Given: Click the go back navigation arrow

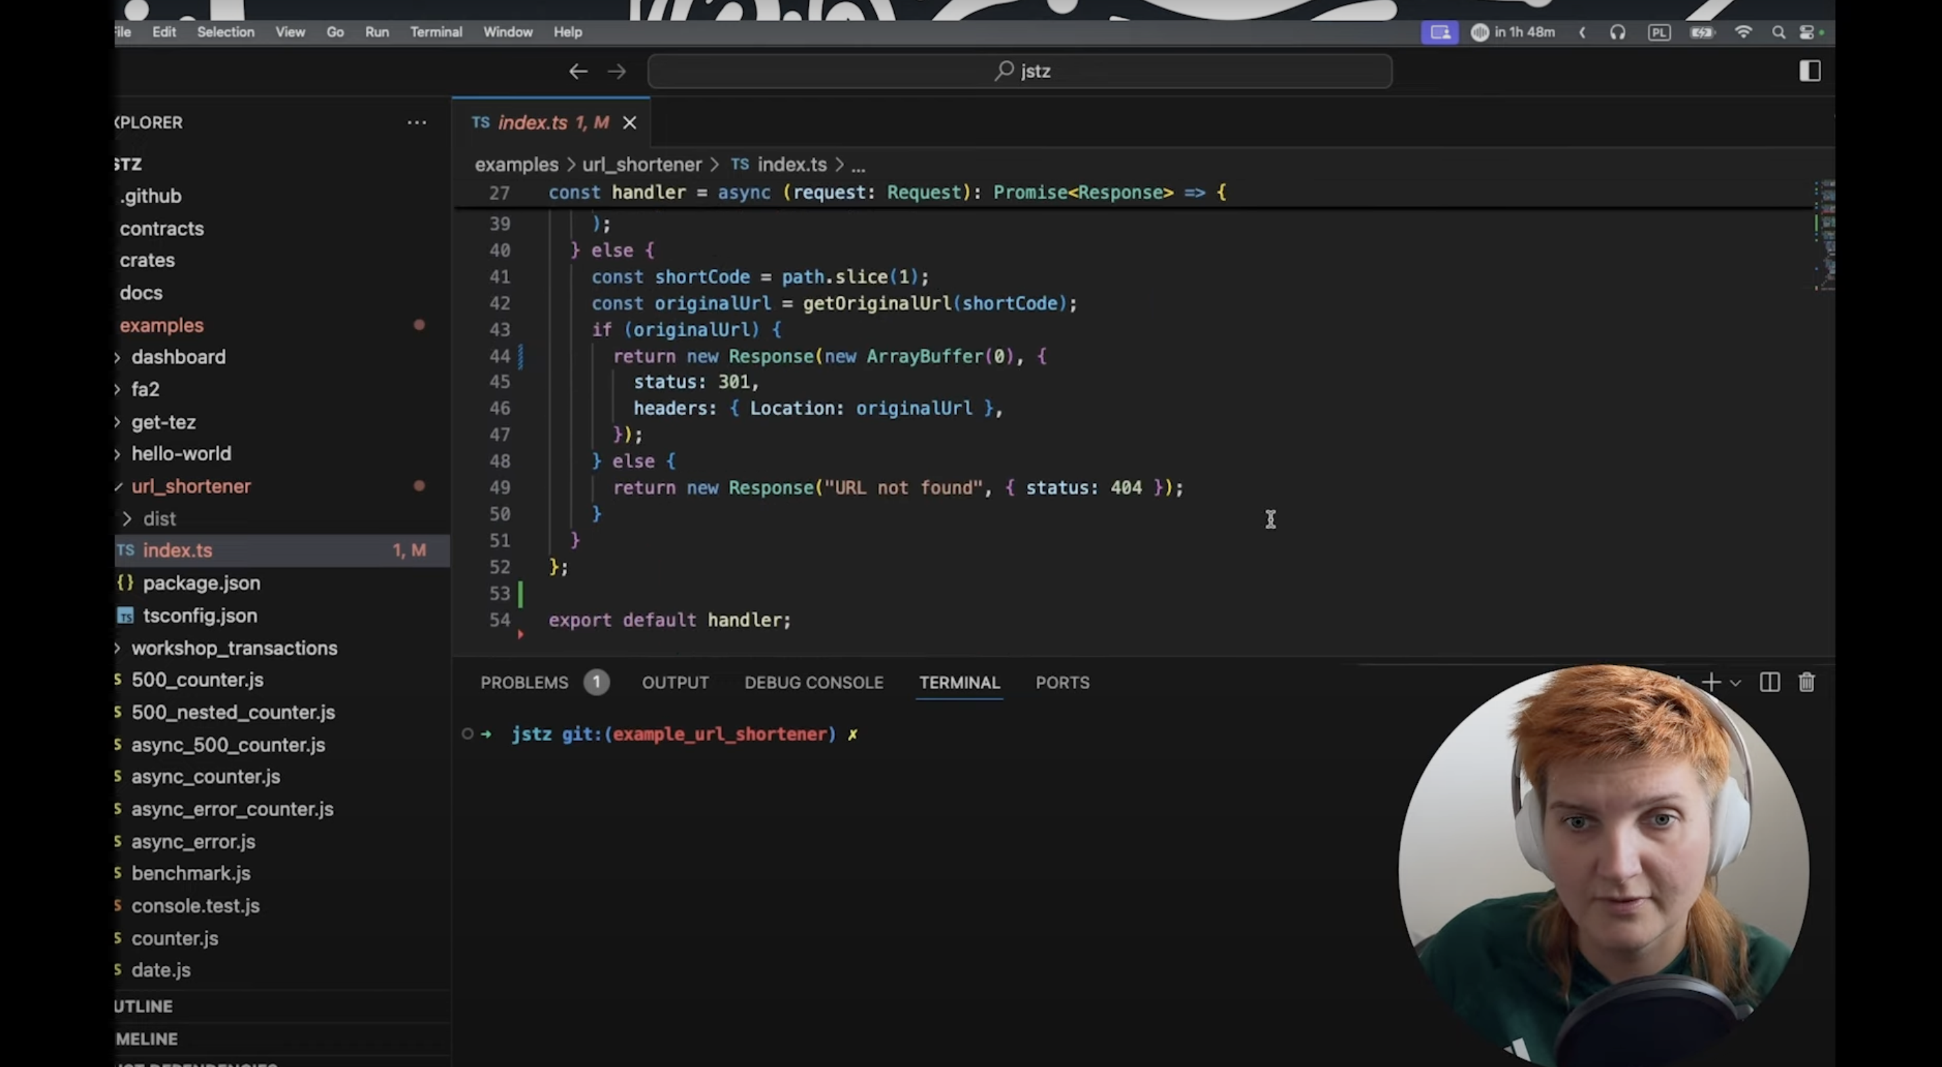Looking at the screenshot, I should 578,72.
